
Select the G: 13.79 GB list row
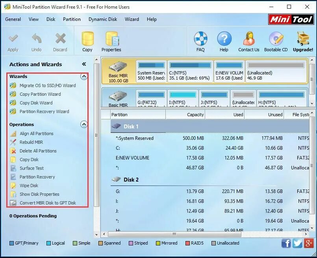tap(210, 191)
